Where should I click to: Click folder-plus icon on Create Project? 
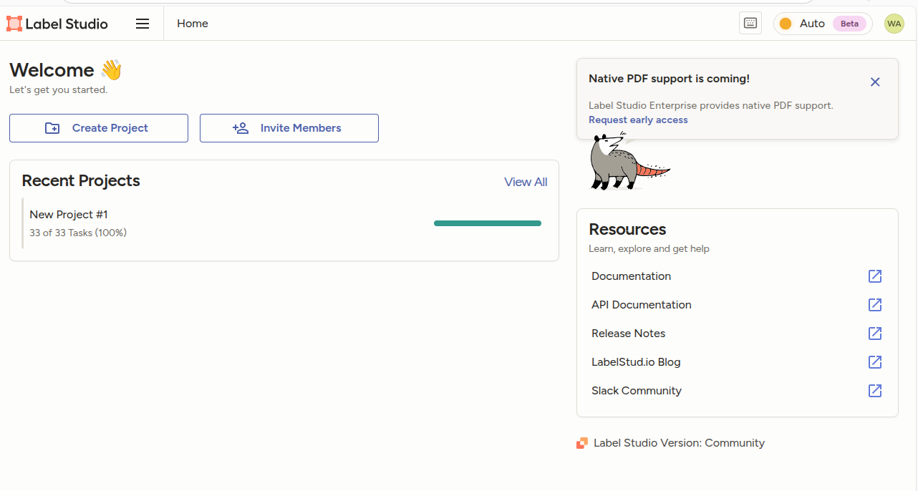click(52, 128)
